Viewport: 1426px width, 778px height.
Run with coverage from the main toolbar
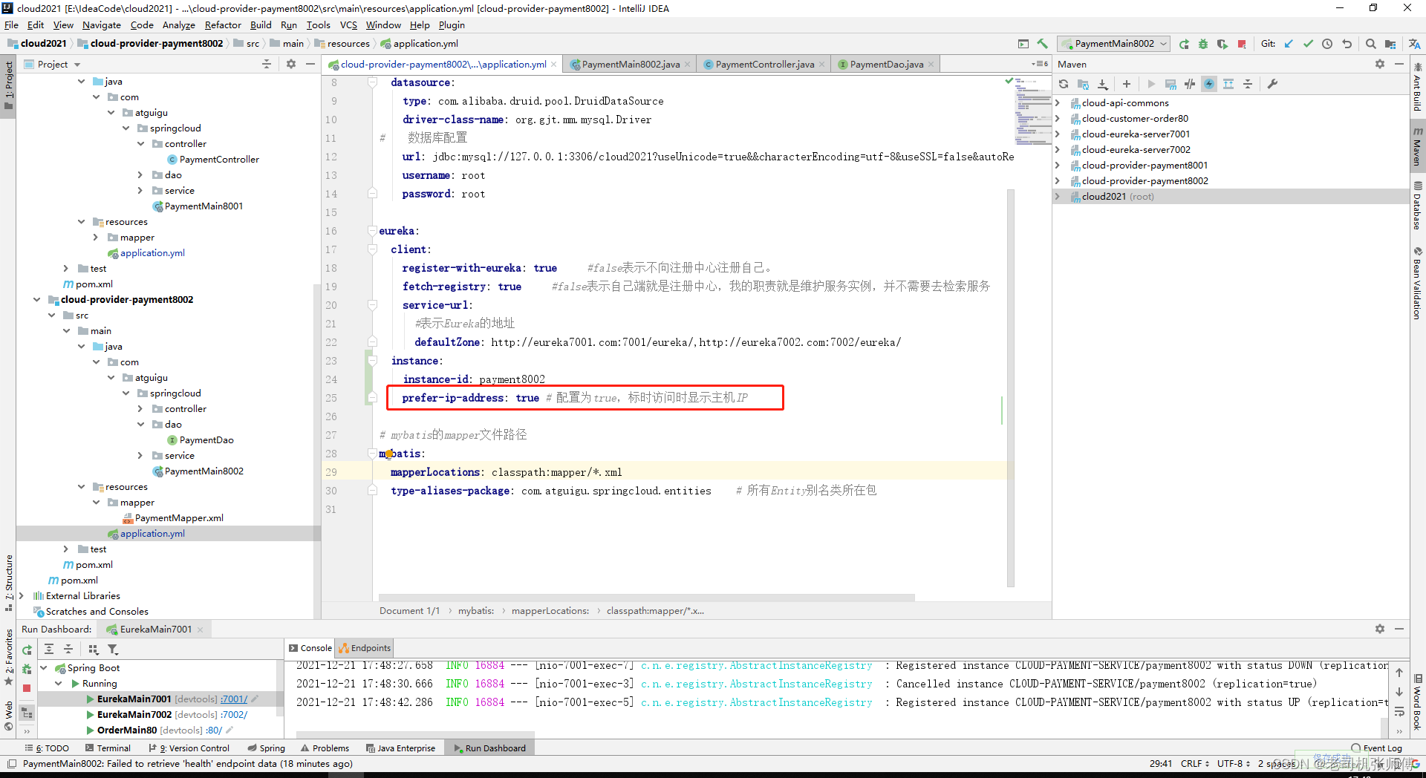click(1222, 44)
